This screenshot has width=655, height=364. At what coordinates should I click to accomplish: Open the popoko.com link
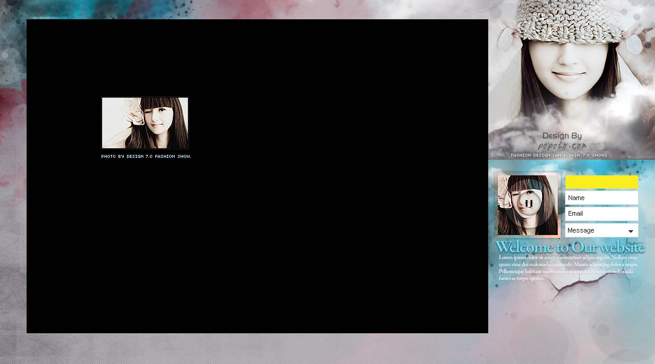pyautogui.click(x=562, y=146)
